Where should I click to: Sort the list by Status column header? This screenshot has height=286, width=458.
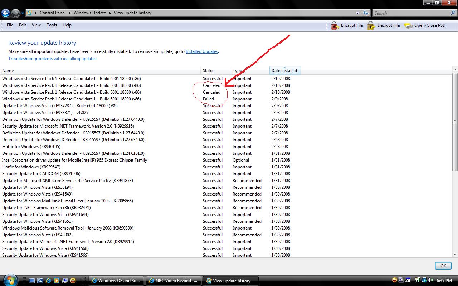[x=216, y=71]
